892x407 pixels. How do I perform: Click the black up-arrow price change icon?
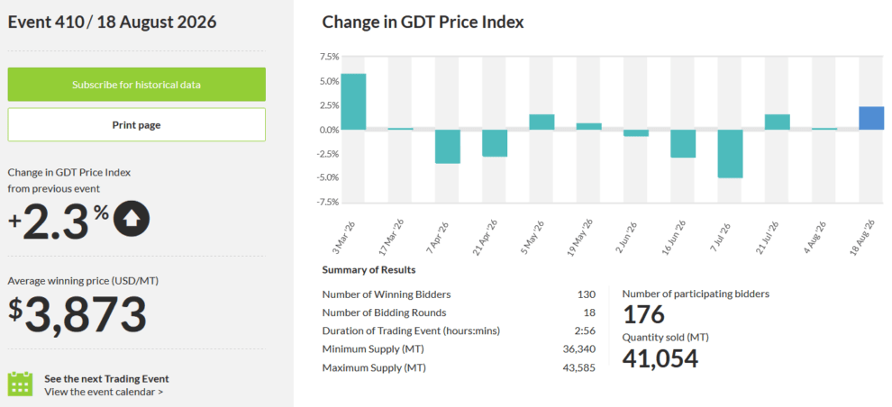(x=132, y=219)
